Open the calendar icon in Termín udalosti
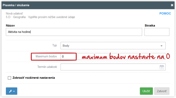 (162, 67)
